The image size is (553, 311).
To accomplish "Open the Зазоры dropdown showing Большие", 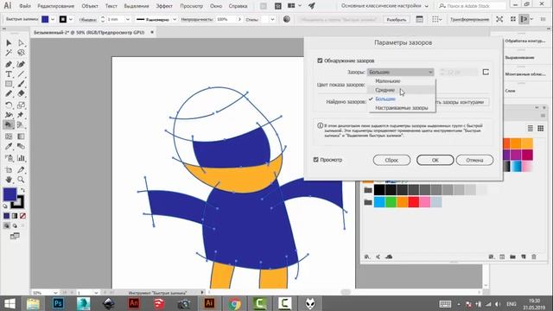I will [x=400, y=72].
